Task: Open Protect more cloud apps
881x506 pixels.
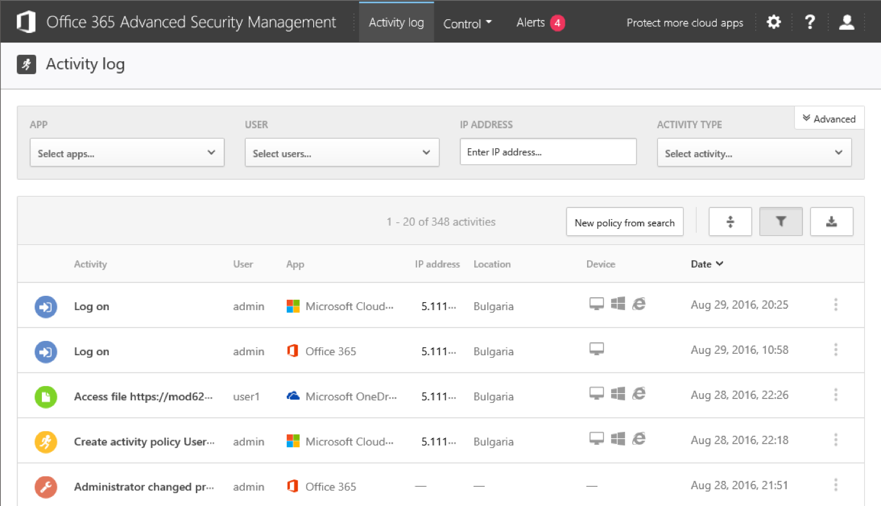Action: click(x=684, y=22)
